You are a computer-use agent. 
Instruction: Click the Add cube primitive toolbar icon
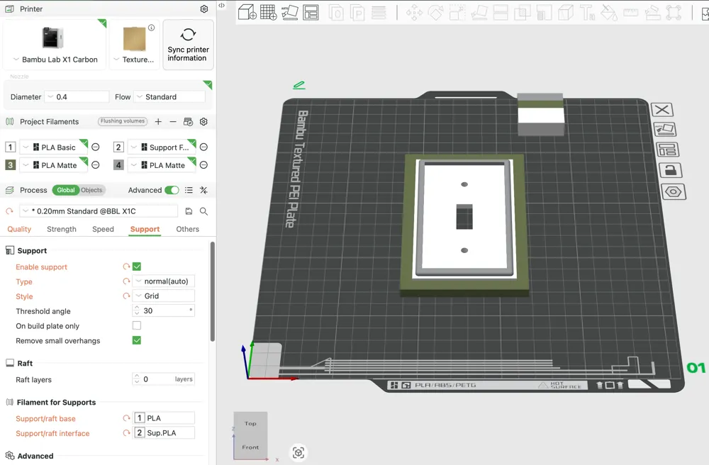247,12
